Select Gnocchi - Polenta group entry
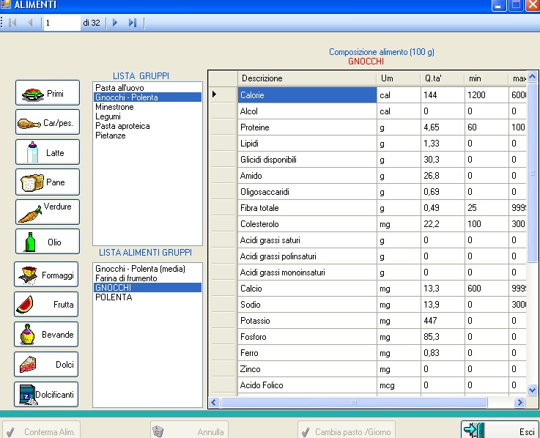 147,97
